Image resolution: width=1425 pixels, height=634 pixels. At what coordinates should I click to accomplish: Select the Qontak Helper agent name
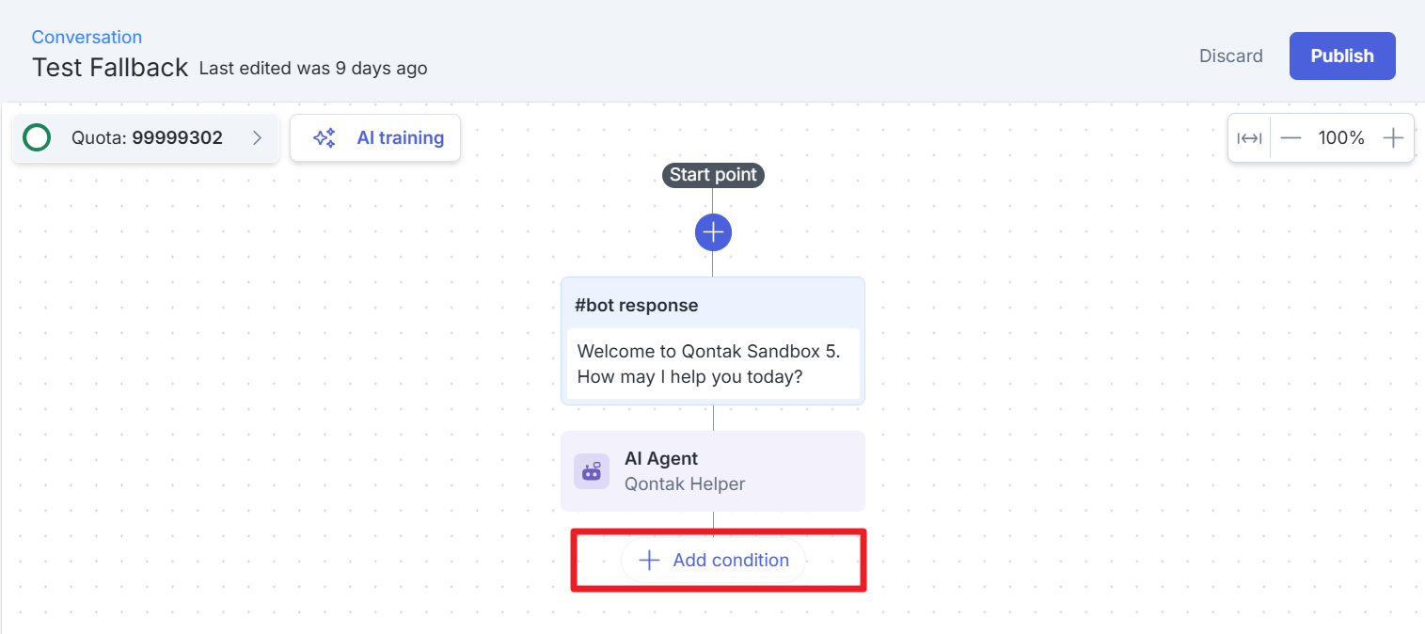pos(685,484)
